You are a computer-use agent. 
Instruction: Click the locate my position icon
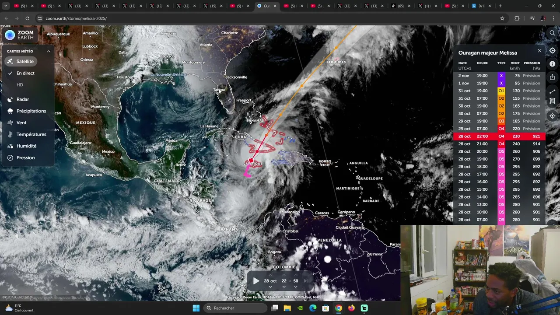[x=553, y=116]
